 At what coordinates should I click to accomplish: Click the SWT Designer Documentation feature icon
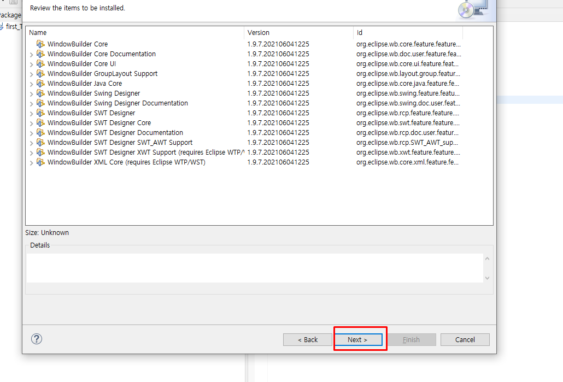pyautogui.click(x=40, y=132)
